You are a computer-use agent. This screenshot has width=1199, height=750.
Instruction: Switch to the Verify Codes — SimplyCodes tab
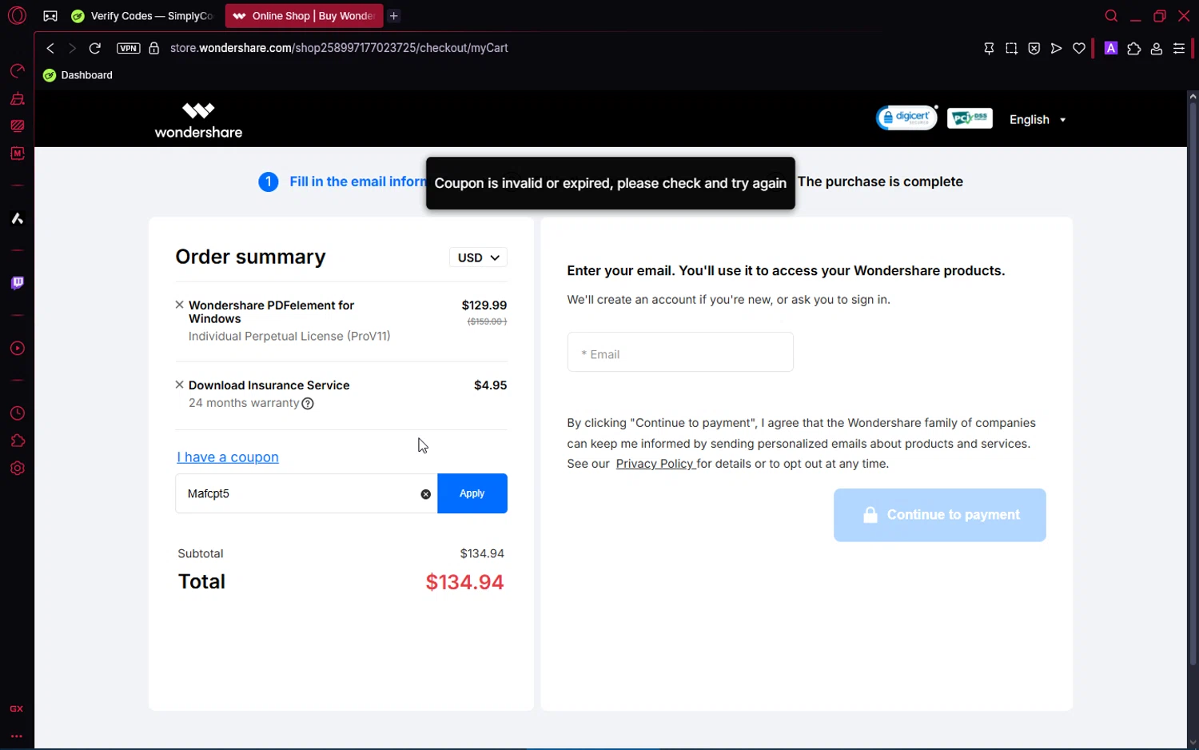coord(143,16)
